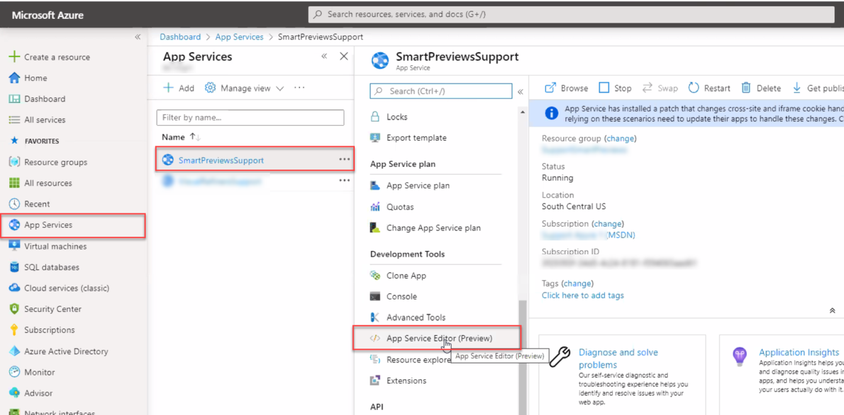
Task: Click the Resource explorer icon
Action: [x=375, y=359]
